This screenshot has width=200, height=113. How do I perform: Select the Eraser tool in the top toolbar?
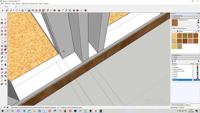tap(7, 10)
